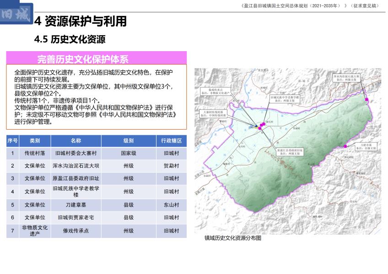Click the 非物质文化遗产 category cell
The height and width of the screenshot is (274, 388).
click(35, 231)
